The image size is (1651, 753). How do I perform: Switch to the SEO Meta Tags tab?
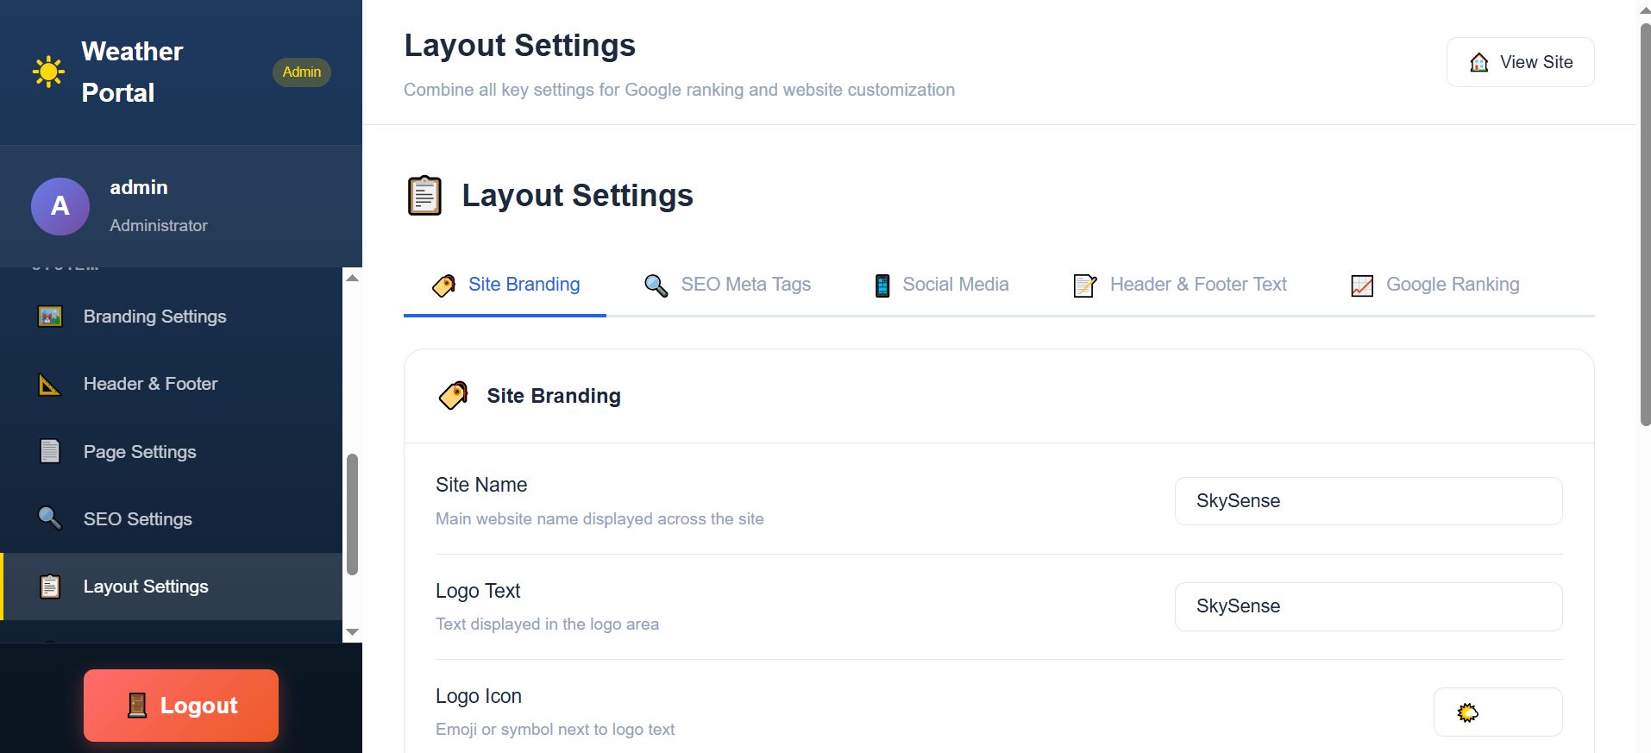[728, 285]
